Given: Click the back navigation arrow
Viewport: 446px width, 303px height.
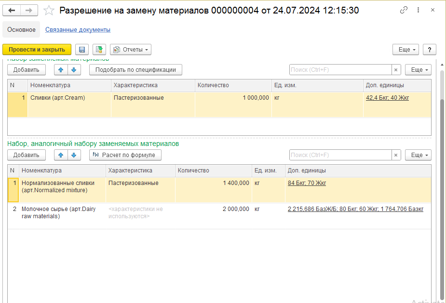Looking at the screenshot, I should click(12, 10).
